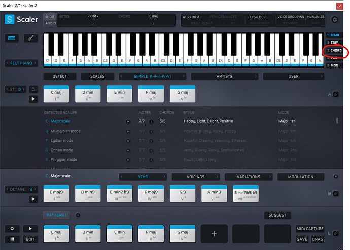Preview the C Major scale
350x250 pixels.
tap(128, 121)
